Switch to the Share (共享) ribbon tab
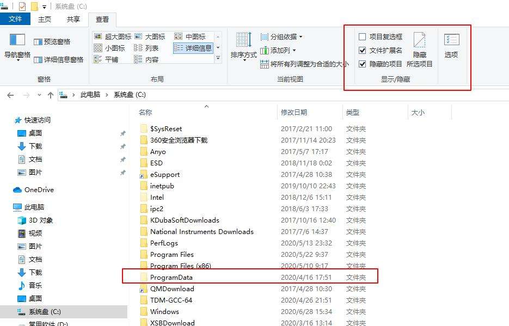Screen dimensions: 509x326 pyautogui.click(x=73, y=19)
